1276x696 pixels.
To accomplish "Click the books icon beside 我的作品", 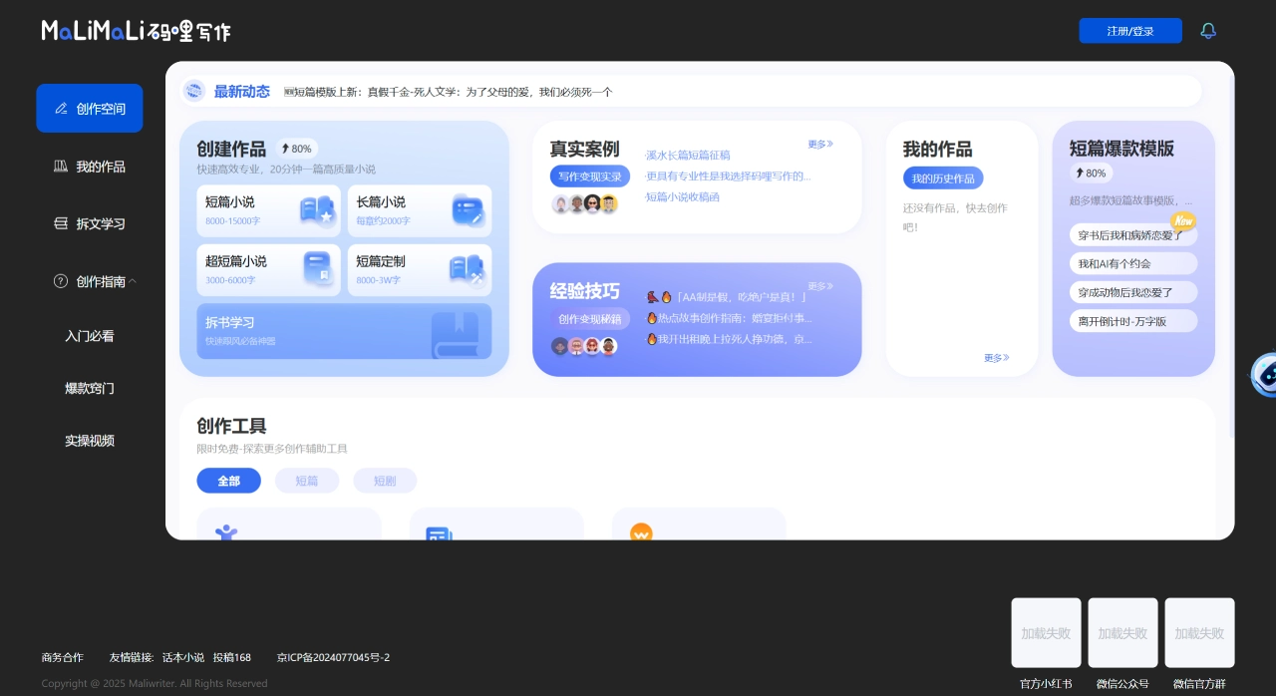I will (61, 167).
